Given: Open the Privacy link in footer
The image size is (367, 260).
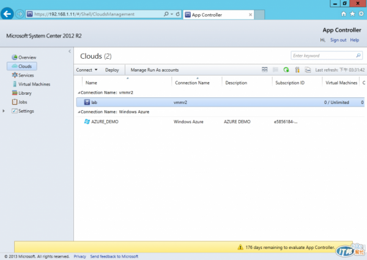Looking at the screenshot, I should tap(80, 256).
